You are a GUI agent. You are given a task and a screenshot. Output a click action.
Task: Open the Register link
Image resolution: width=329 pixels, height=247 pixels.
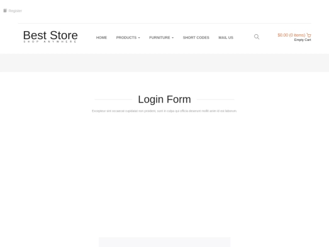click(x=15, y=11)
